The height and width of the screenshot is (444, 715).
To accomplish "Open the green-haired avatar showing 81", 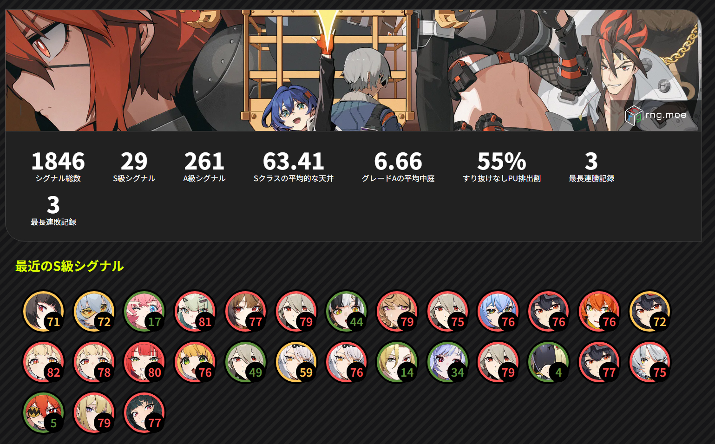I will click(x=195, y=312).
